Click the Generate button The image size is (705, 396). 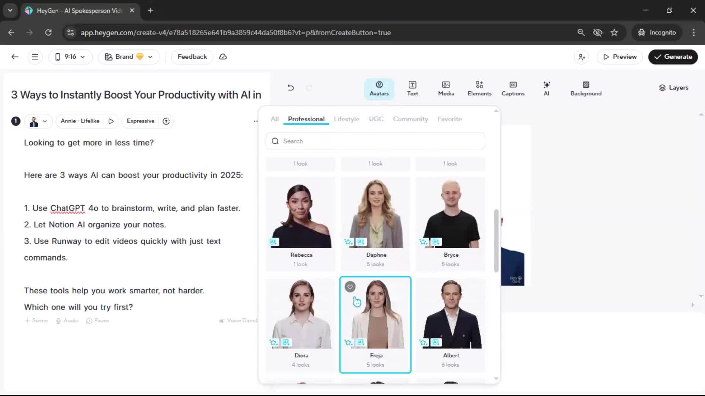coord(673,57)
